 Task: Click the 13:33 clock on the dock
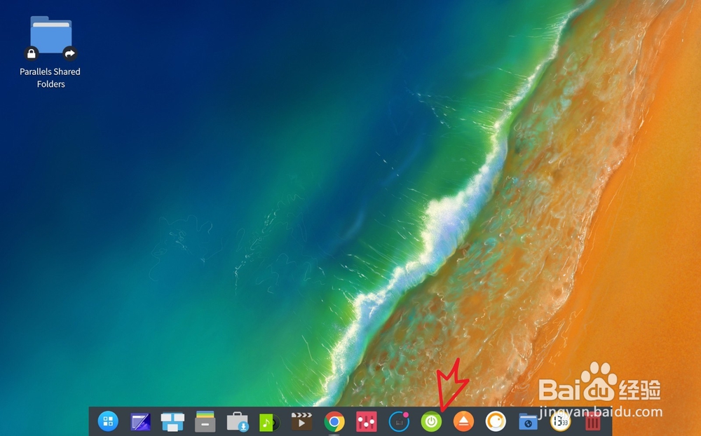559,421
